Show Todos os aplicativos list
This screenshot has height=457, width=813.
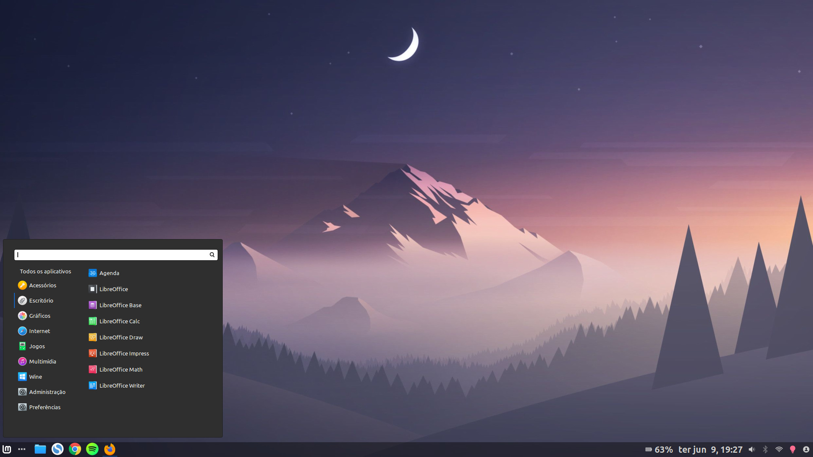pyautogui.click(x=45, y=271)
